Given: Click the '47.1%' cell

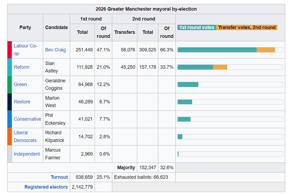Looking at the screenshot, I should coord(103,50).
